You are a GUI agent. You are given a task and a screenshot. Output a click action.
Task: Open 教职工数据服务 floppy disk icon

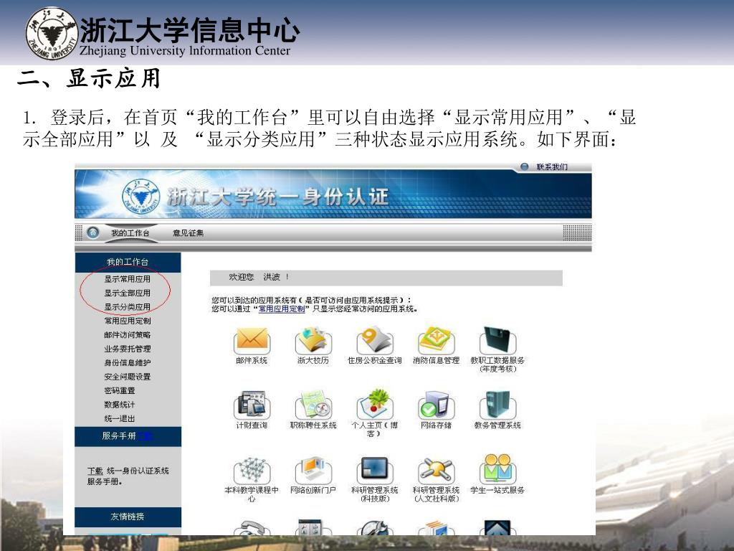click(497, 341)
